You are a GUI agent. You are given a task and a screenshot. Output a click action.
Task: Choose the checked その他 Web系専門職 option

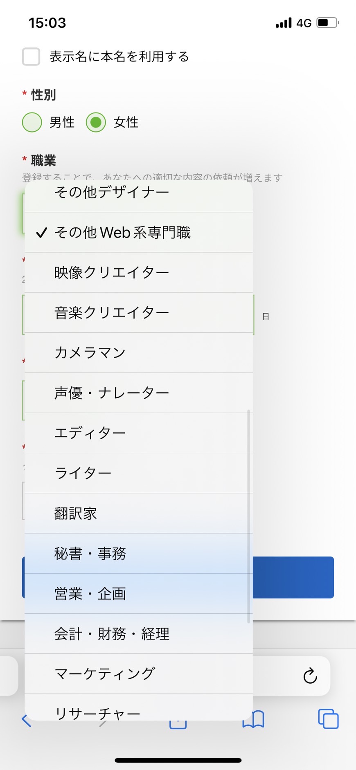[139, 232]
